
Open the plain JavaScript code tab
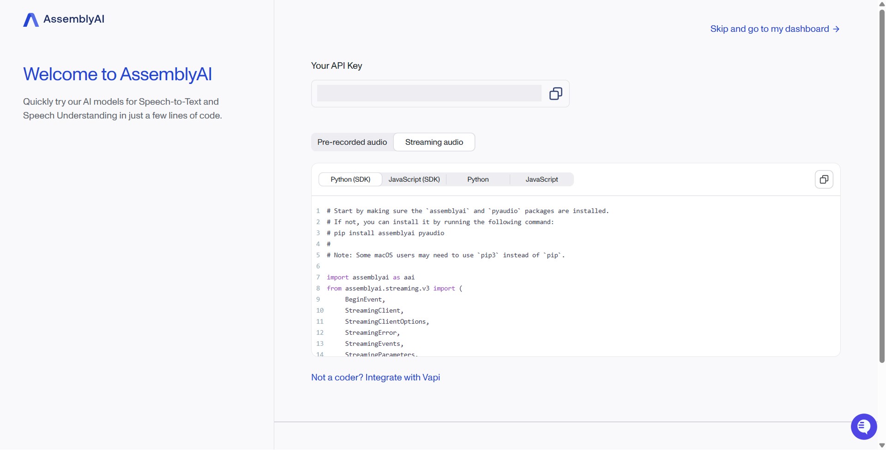click(542, 179)
